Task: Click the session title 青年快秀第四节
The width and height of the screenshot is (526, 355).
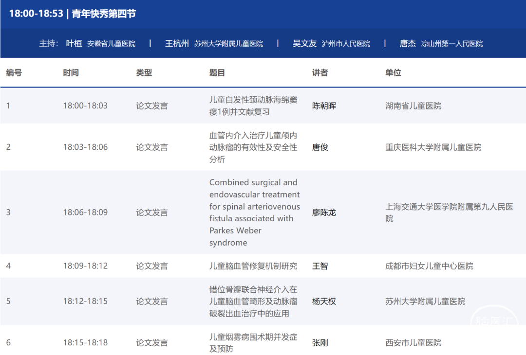Action: point(104,14)
